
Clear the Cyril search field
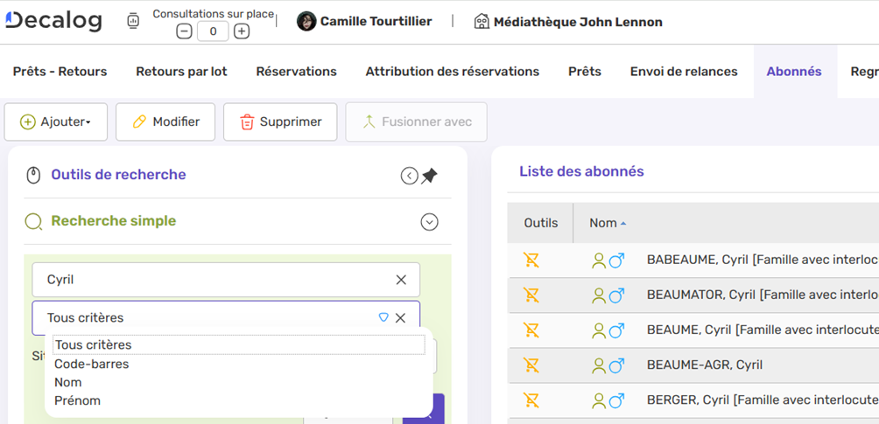pos(401,280)
